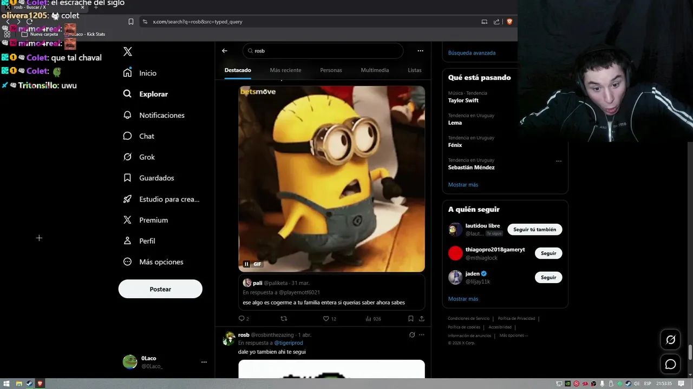Open Grok from the sidebar
The image size is (693, 389).
[x=139, y=157]
